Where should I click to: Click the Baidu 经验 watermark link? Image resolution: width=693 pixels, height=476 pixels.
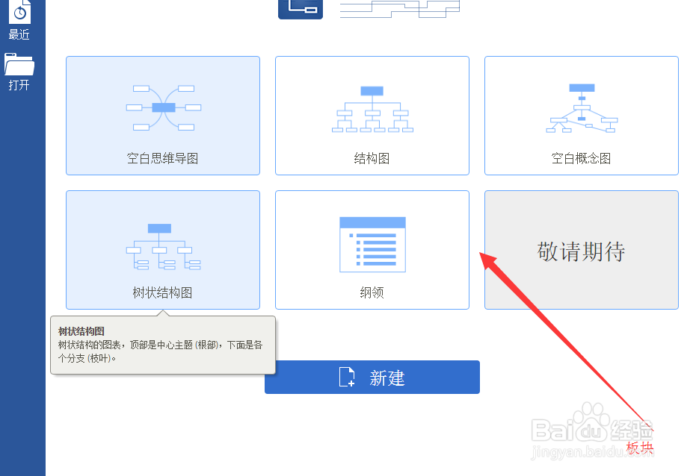(x=590, y=431)
